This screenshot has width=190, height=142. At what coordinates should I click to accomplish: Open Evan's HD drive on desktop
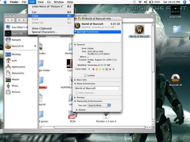(175, 12)
